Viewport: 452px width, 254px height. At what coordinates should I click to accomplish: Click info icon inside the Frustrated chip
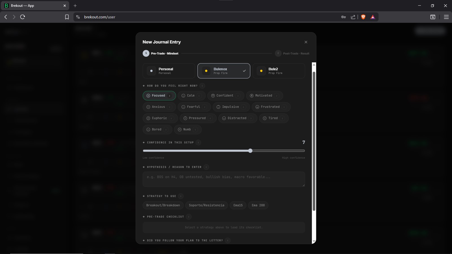(x=284, y=107)
